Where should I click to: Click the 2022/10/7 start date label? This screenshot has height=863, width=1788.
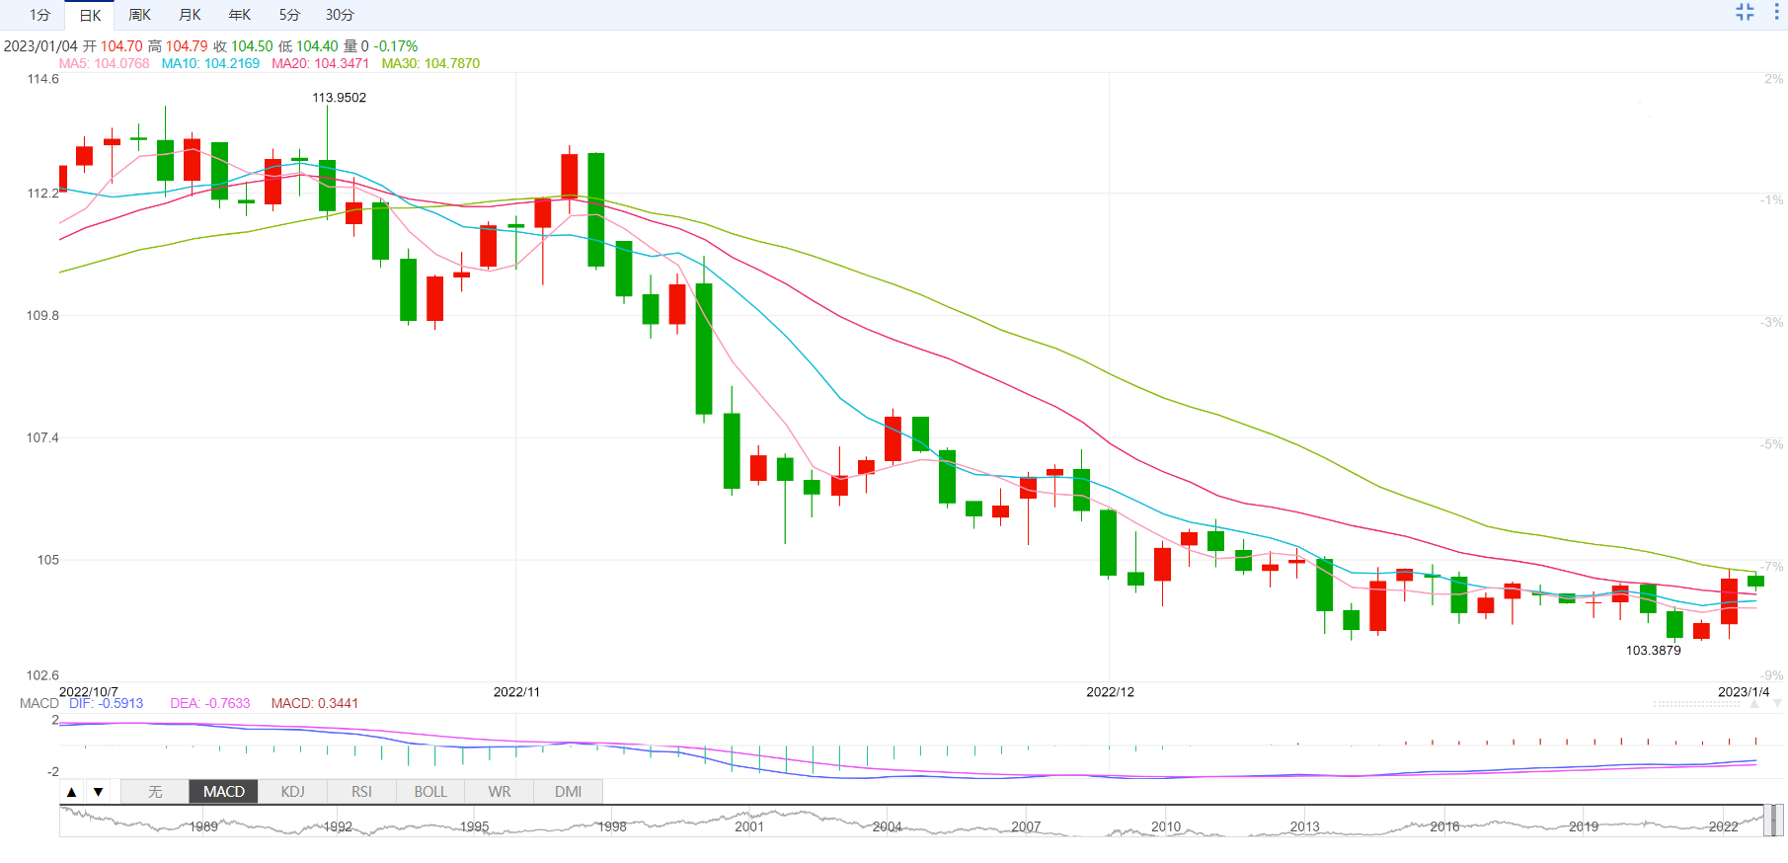point(89,692)
